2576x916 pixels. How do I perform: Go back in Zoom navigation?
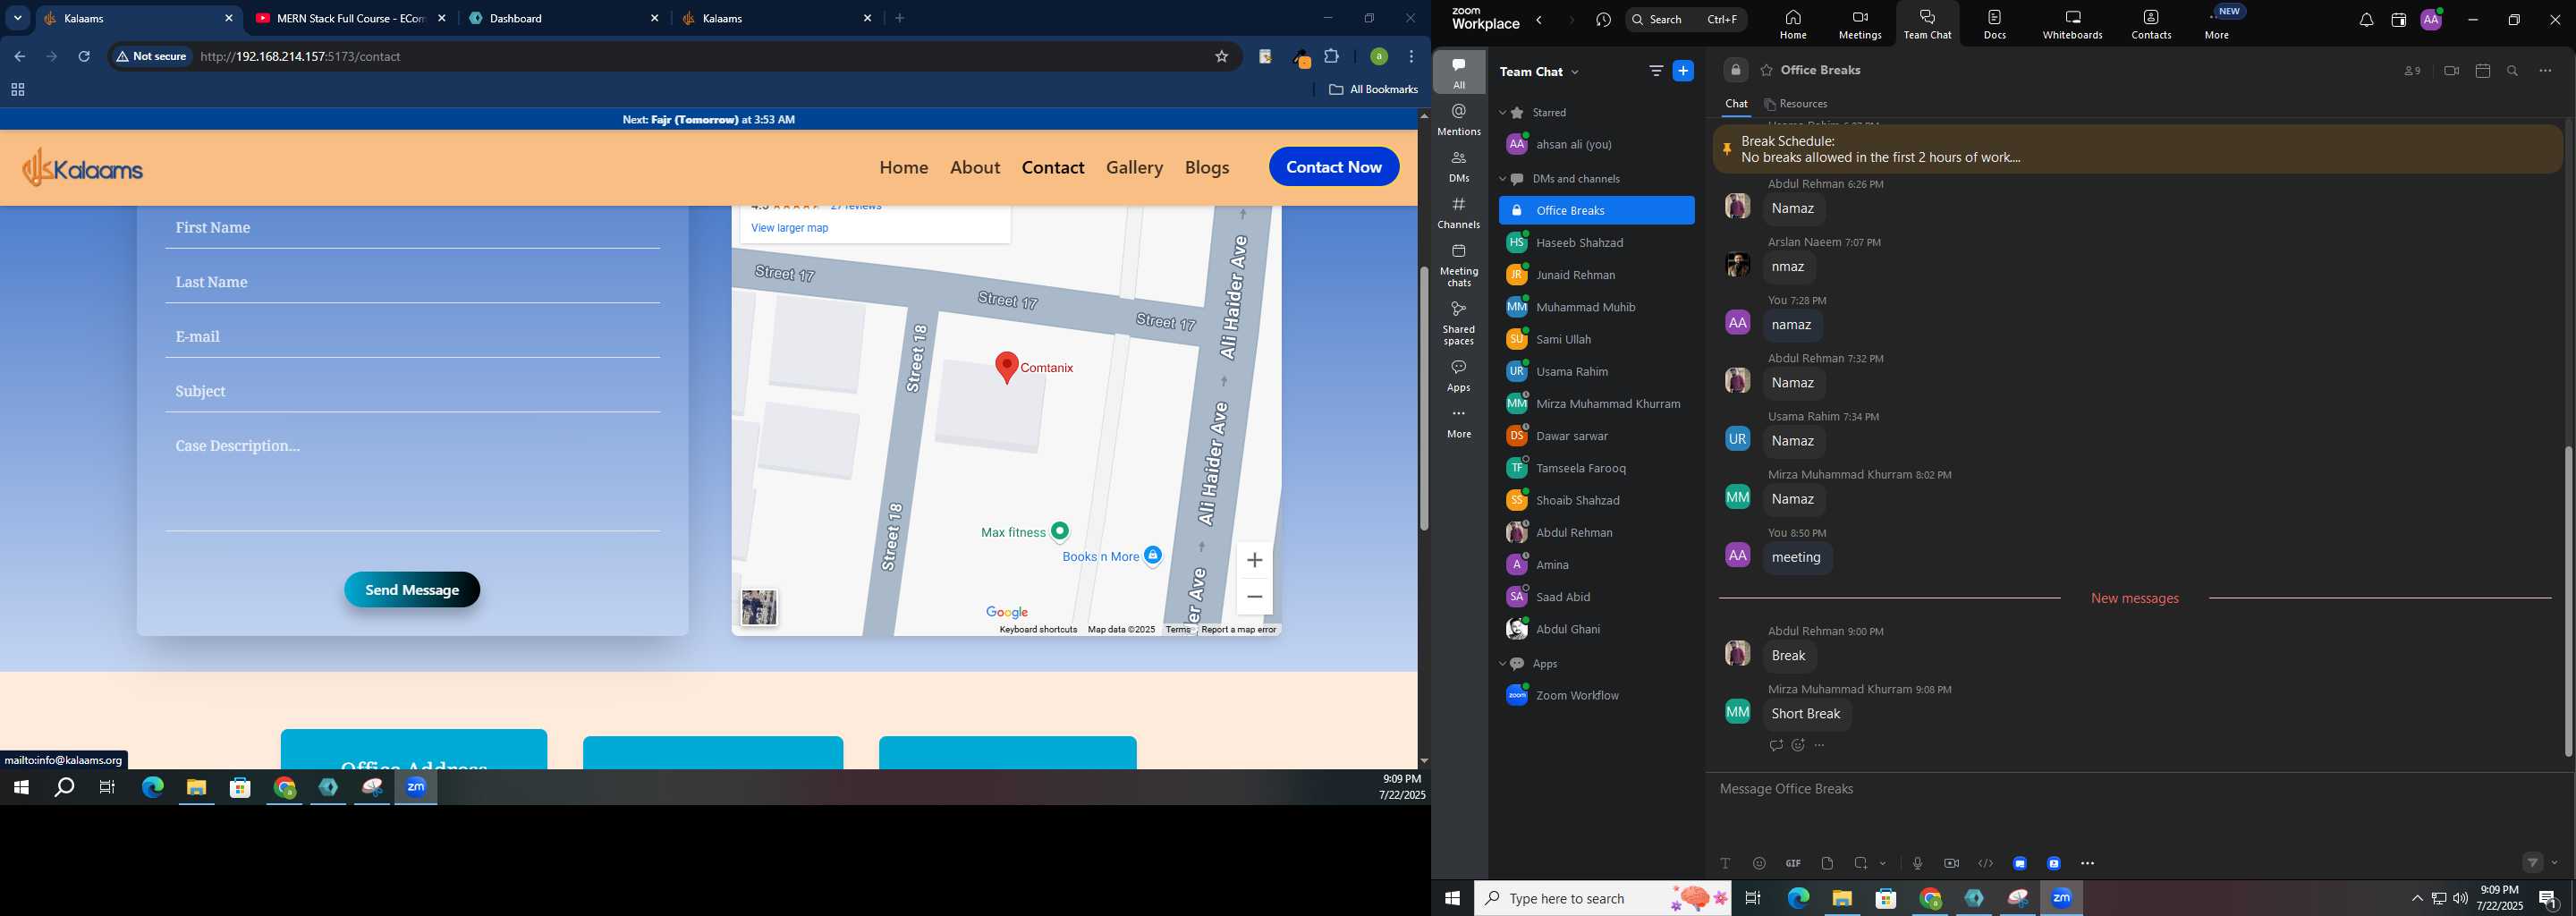pos(1539,20)
